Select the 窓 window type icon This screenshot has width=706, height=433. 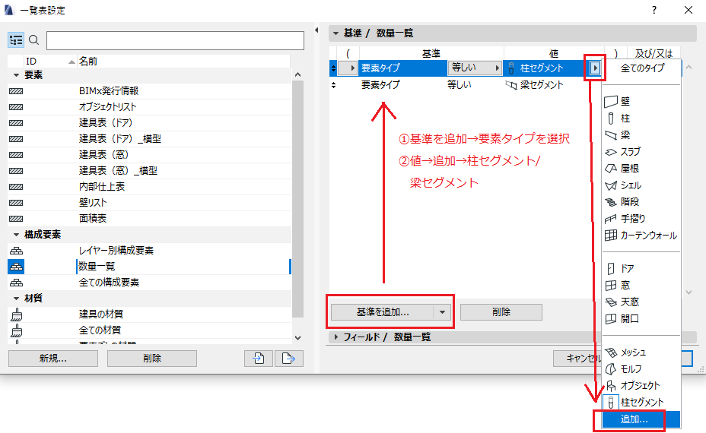[611, 285]
